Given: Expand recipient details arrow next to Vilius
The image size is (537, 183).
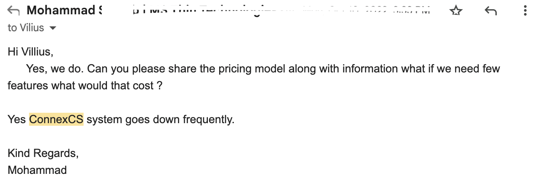Looking at the screenshot, I should click(x=53, y=28).
